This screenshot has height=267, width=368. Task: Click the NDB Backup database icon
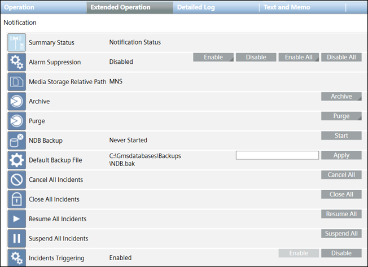pos(17,141)
